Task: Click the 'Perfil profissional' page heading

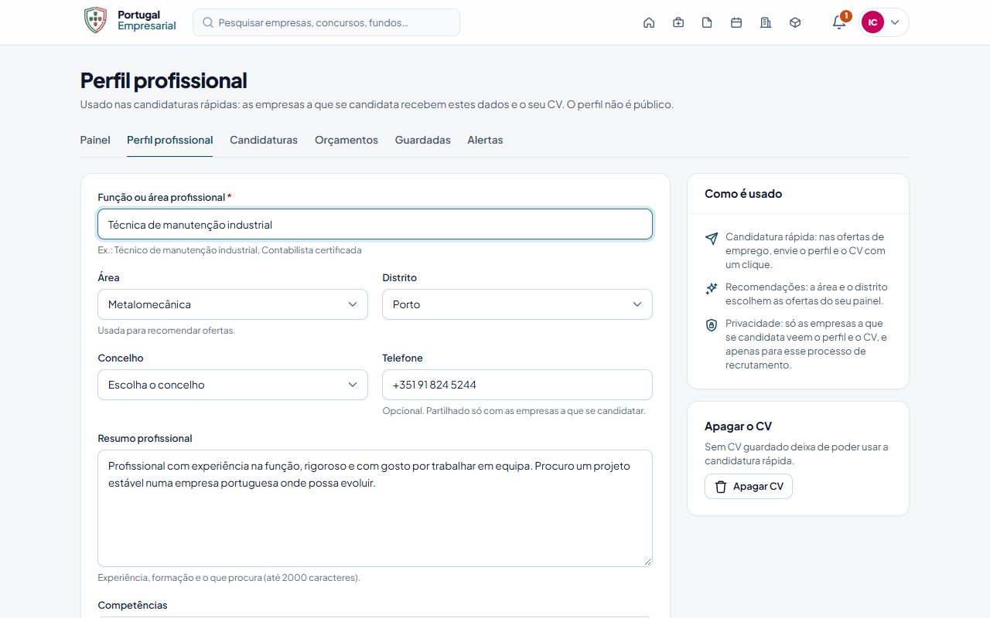Action: 164,80
